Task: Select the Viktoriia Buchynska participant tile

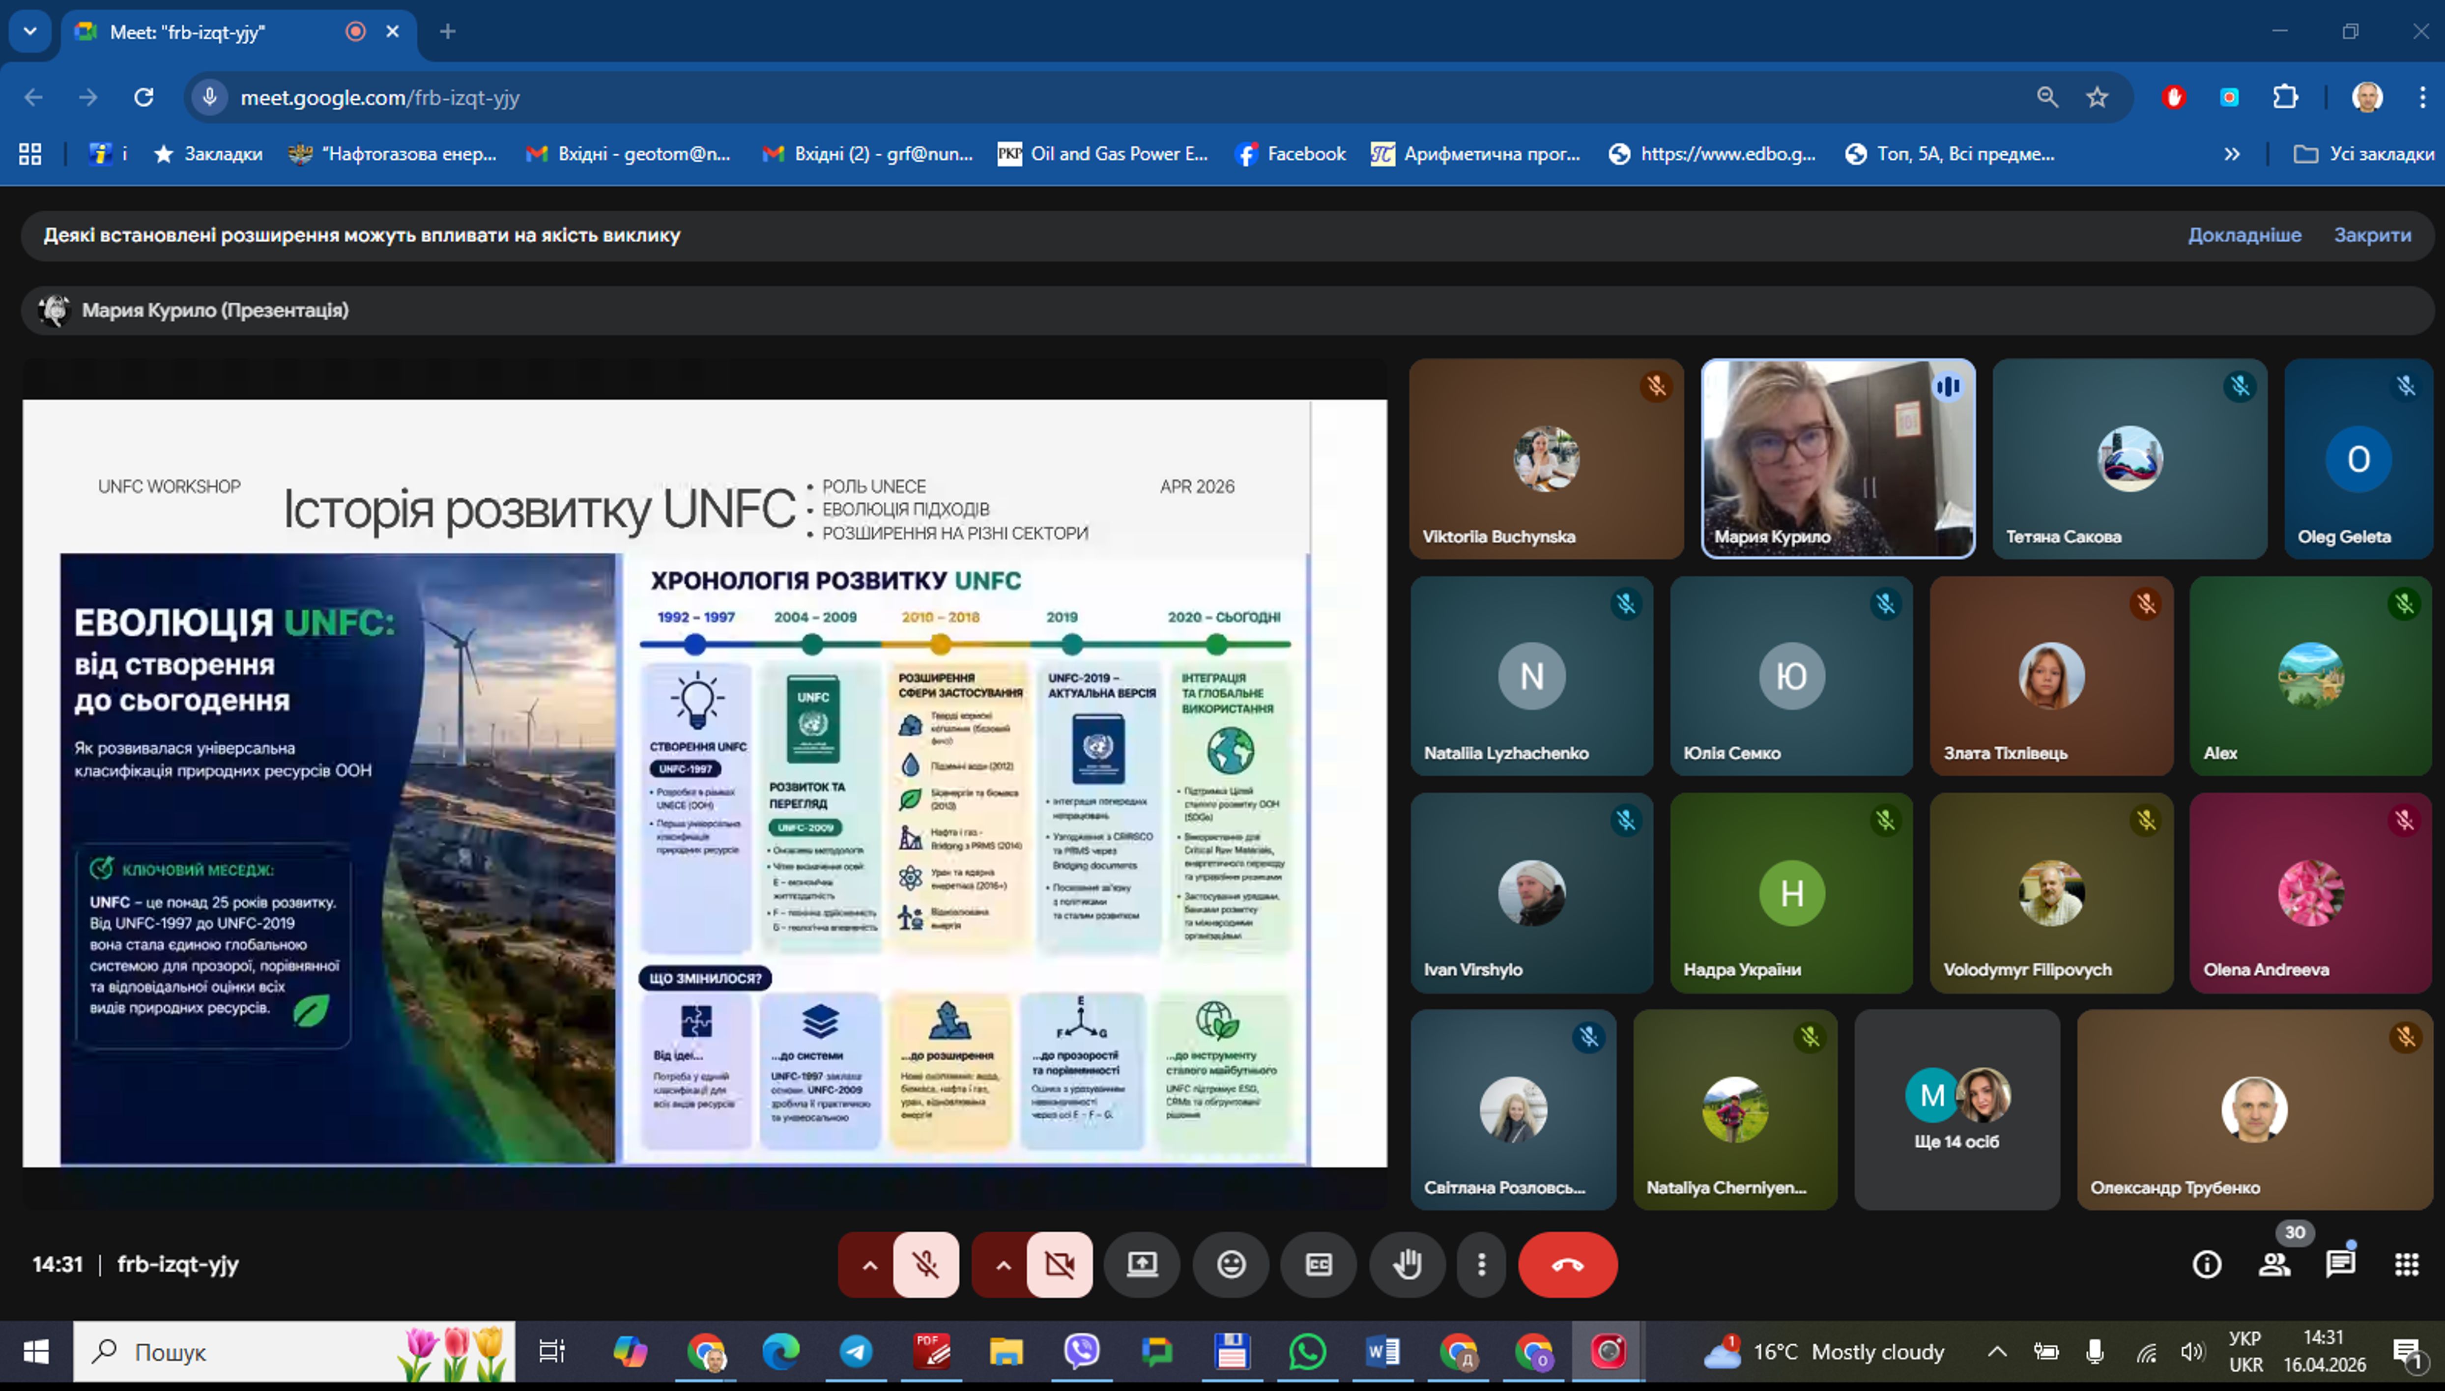Action: pyautogui.click(x=1546, y=458)
